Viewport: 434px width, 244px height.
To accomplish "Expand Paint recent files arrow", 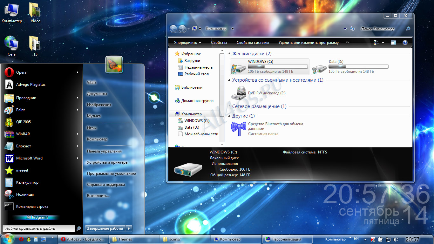I will coord(77,110).
